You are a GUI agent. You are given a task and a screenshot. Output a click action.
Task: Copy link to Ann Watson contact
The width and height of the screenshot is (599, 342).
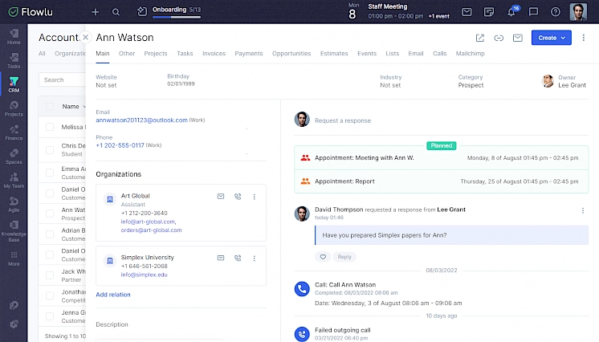click(499, 38)
